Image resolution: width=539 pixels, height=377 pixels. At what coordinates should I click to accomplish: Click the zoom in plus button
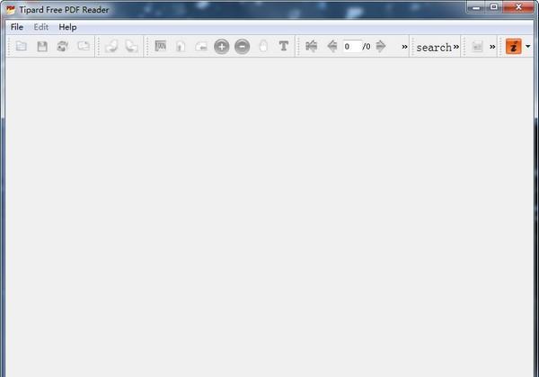click(x=222, y=46)
